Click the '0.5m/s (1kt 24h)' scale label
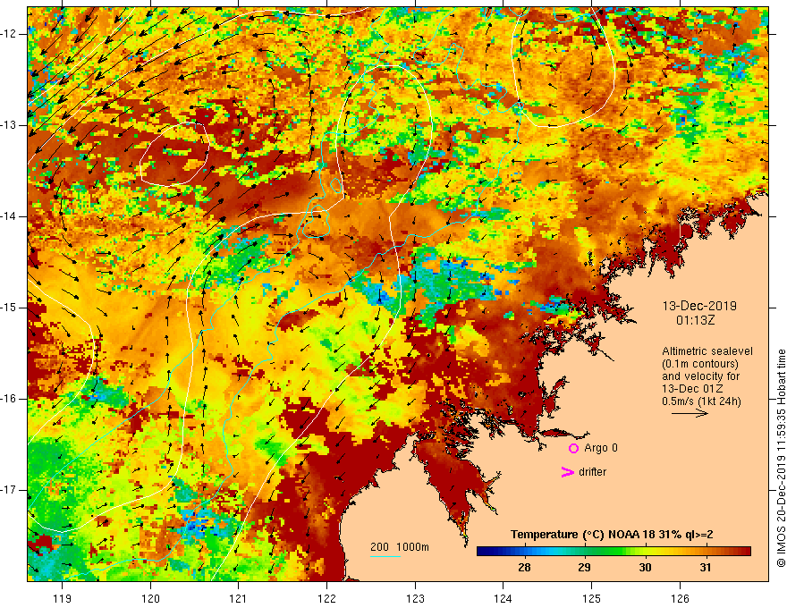787x608 pixels. [701, 401]
